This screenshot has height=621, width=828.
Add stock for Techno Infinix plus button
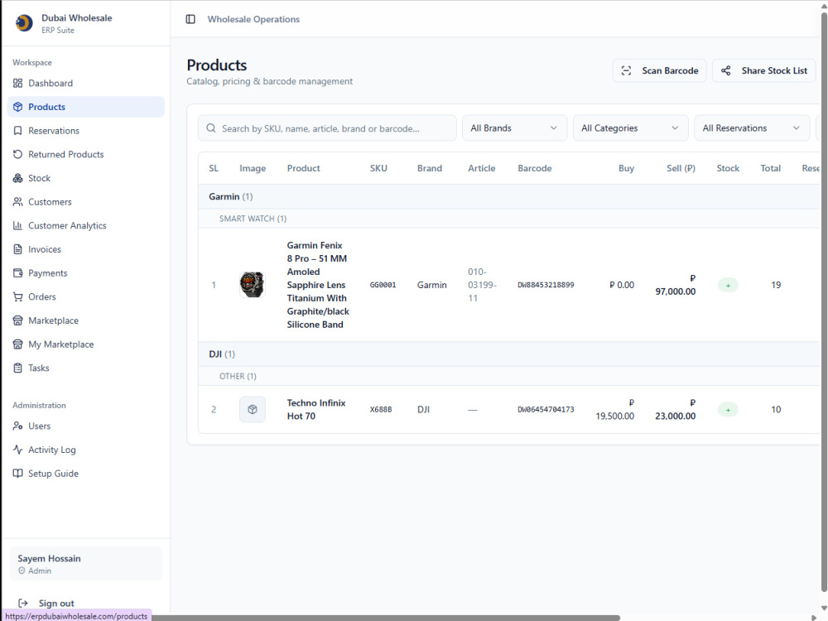(x=728, y=410)
